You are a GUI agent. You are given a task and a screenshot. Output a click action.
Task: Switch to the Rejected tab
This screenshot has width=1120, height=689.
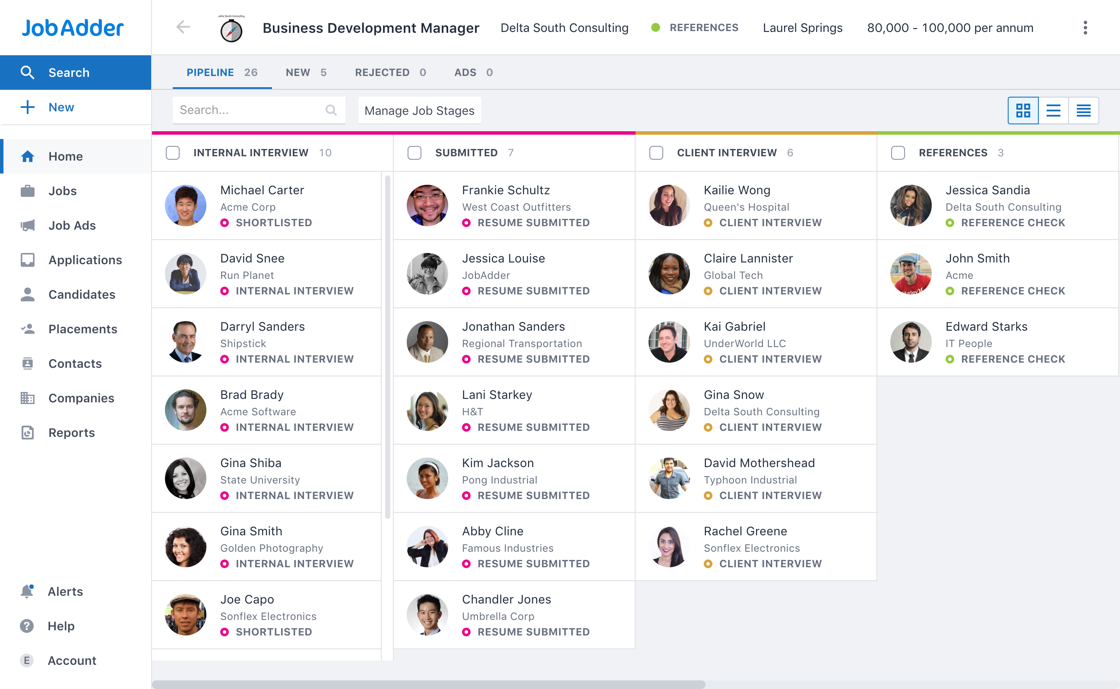(x=382, y=72)
